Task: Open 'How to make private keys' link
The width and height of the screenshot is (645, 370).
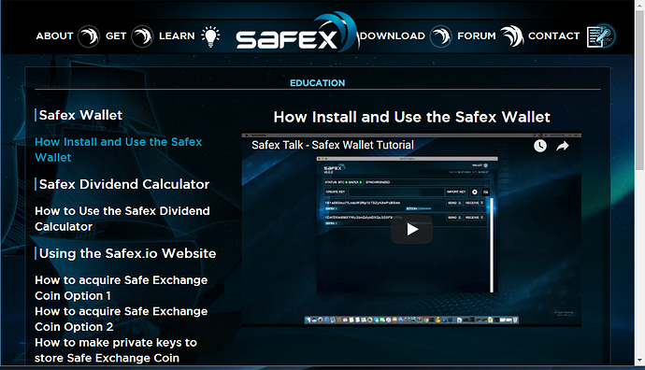Action: coord(116,350)
